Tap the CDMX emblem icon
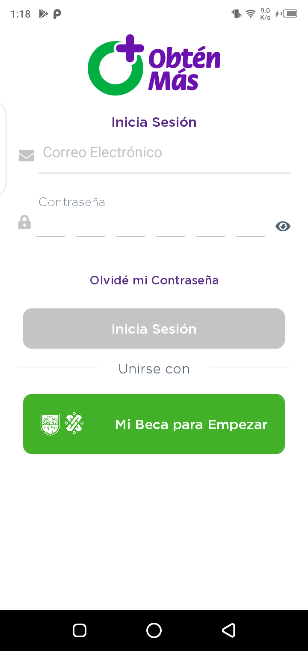Screen dimensions: 308x651 (74, 424)
